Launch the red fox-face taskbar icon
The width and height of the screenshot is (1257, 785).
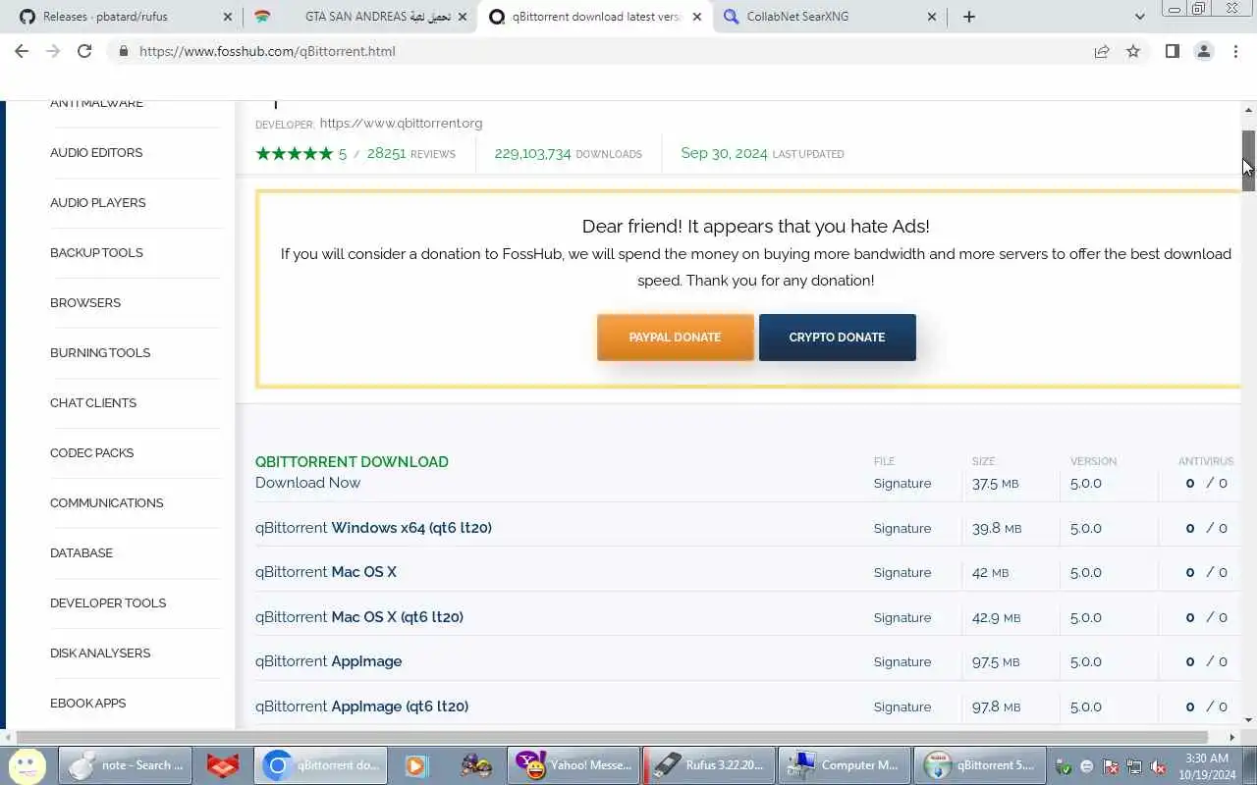tap(223, 765)
